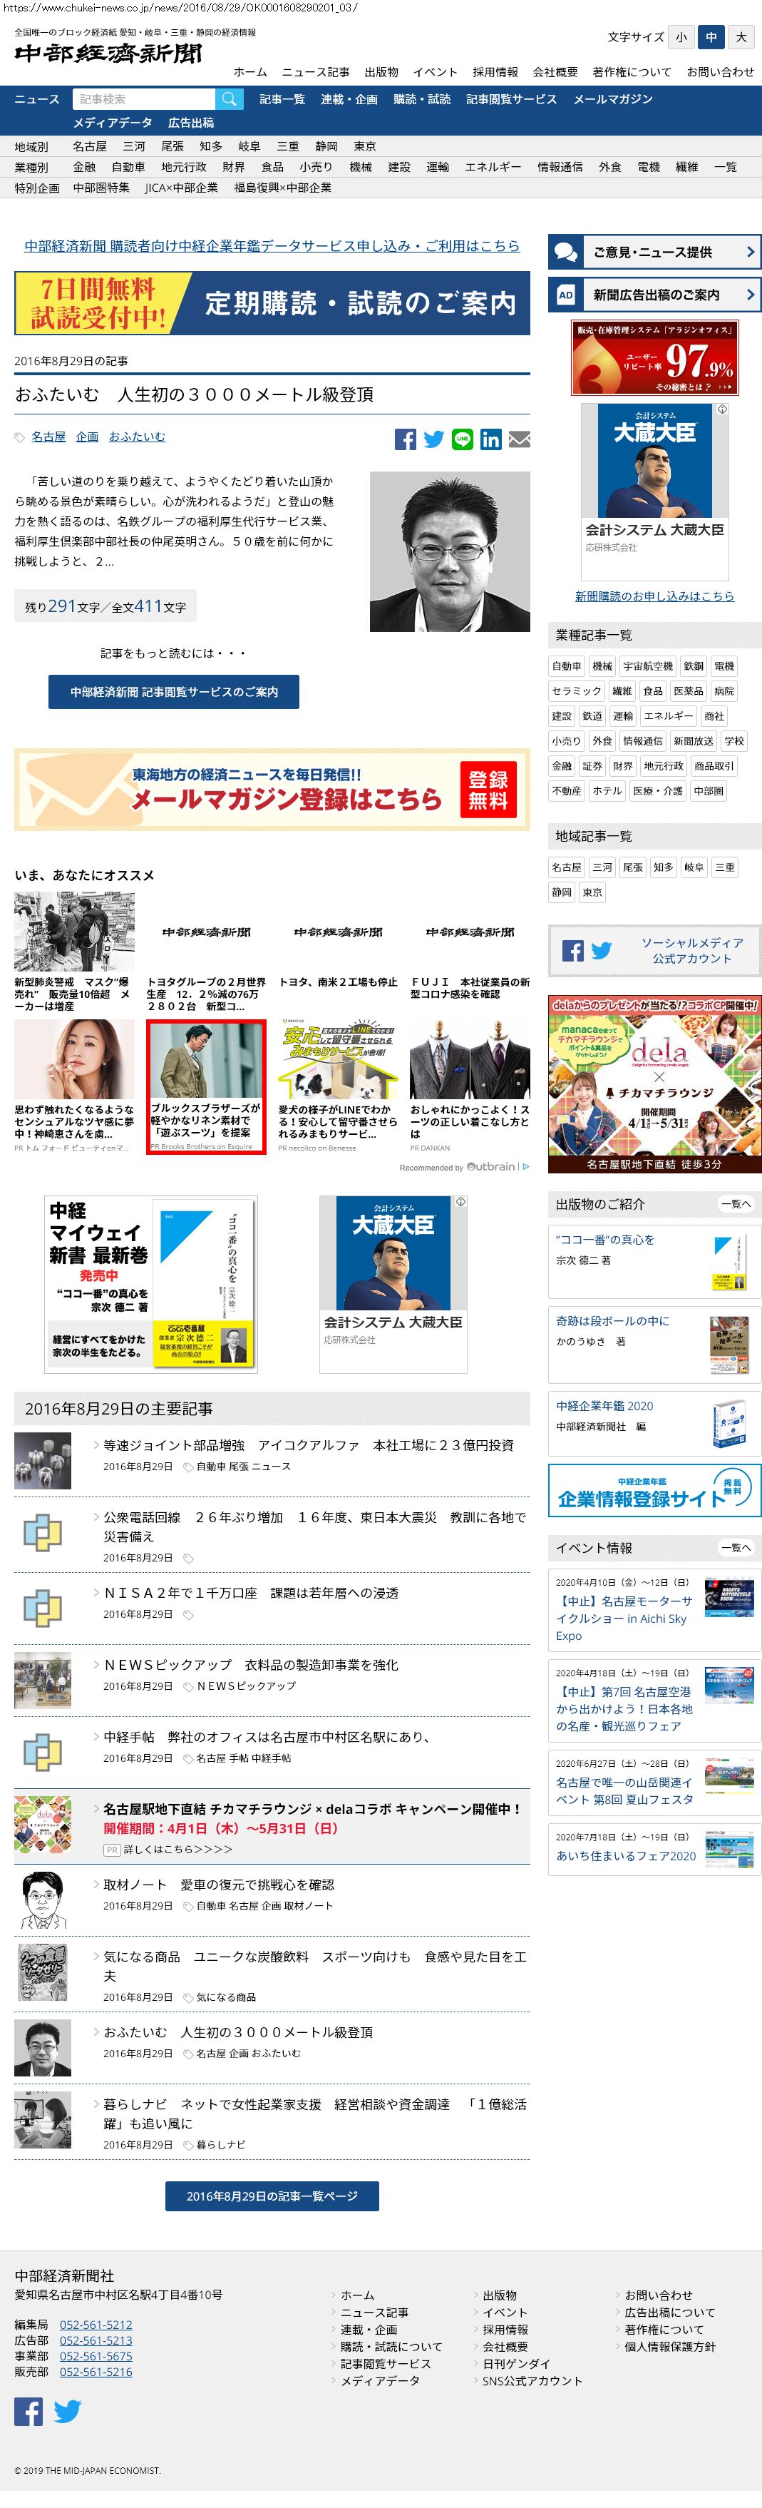
Task: Open 公衆電話回線 26年ぶり増加 article
Action: click(x=314, y=1526)
